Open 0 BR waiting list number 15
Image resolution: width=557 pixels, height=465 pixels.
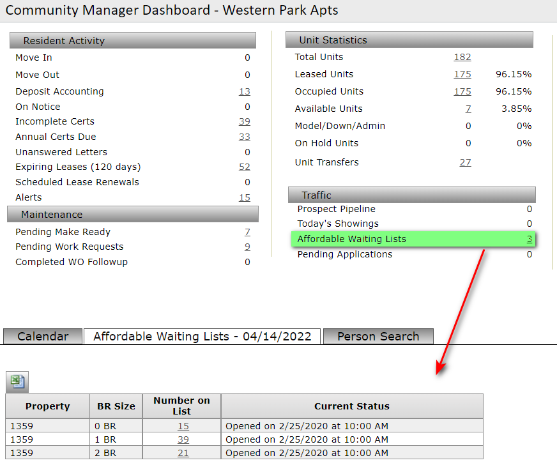coord(183,426)
